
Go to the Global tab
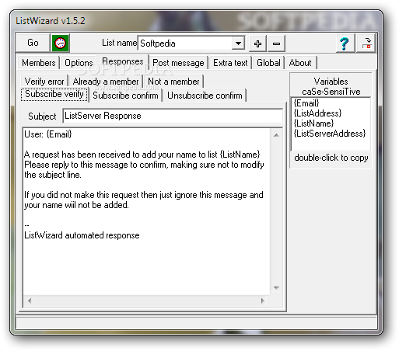coord(268,63)
